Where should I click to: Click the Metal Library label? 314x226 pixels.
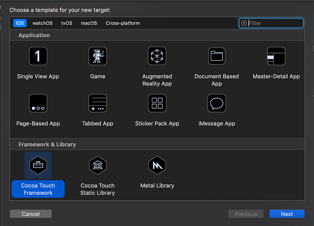157,186
